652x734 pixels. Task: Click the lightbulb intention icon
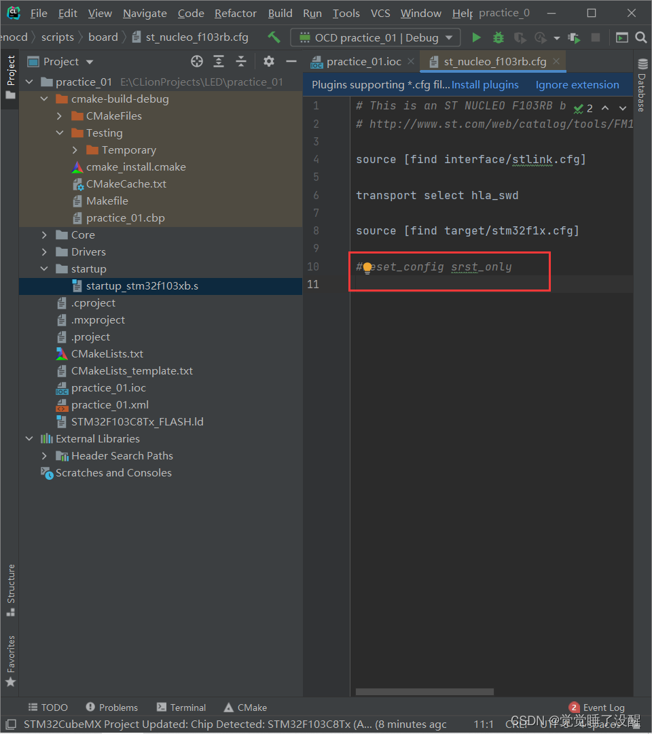(367, 267)
